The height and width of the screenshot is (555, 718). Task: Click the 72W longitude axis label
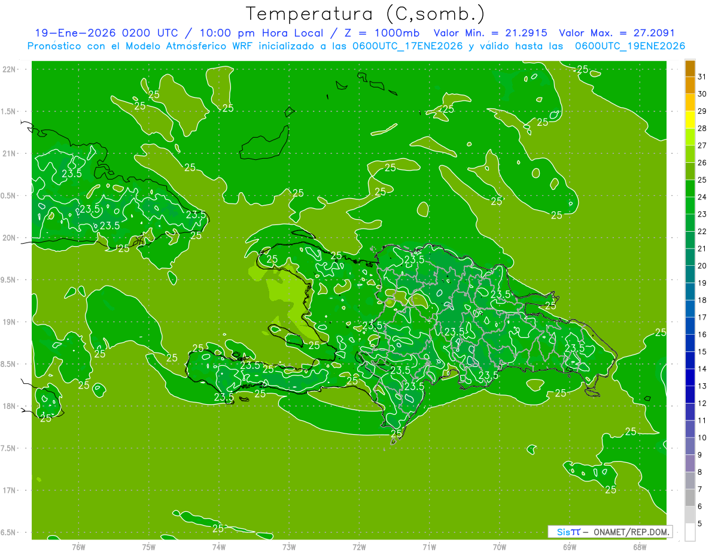coord(359,547)
